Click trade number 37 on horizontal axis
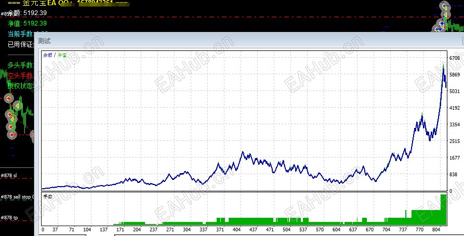 point(55,229)
